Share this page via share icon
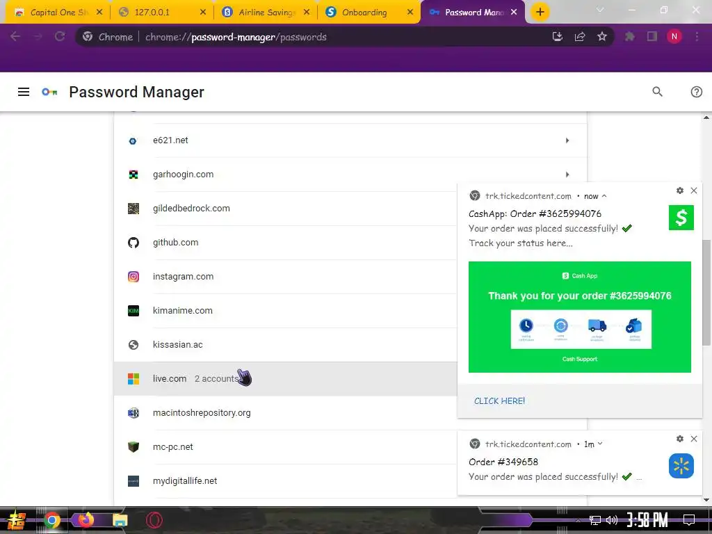The image size is (712, 534). 579,36
